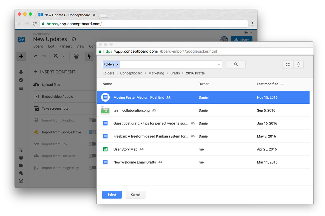Viewport: 325px width, 216px height.
Task: Click the compass navigation icon in sidebar
Action: (x=21, y=181)
